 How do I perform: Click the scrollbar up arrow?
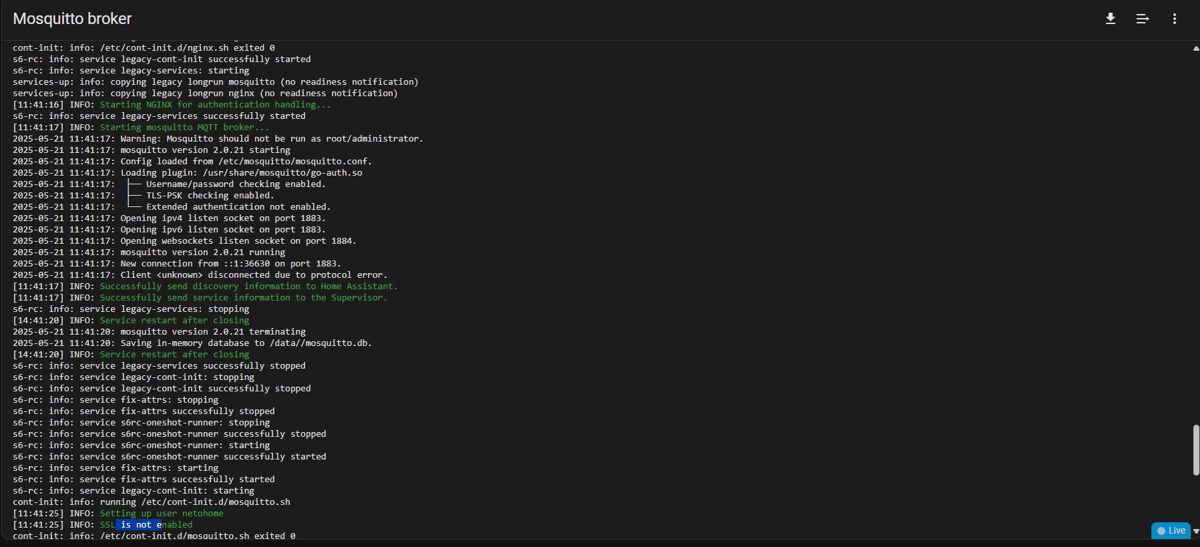click(x=1196, y=48)
